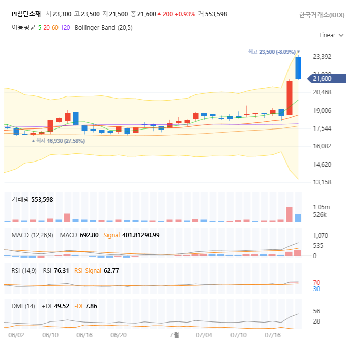Image resolution: width=346 pixels, height=354 pixels.
Task: Open the Linear scale dropdown
Action: point(331,35)
